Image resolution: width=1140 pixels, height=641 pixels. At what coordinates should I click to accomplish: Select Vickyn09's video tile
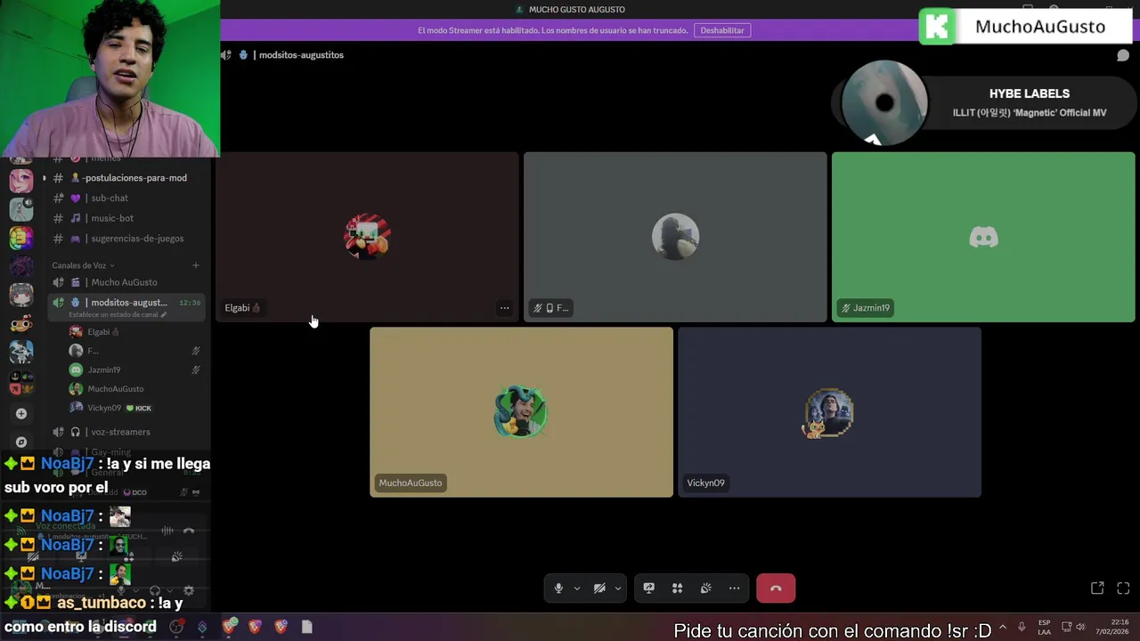[829, 412]
